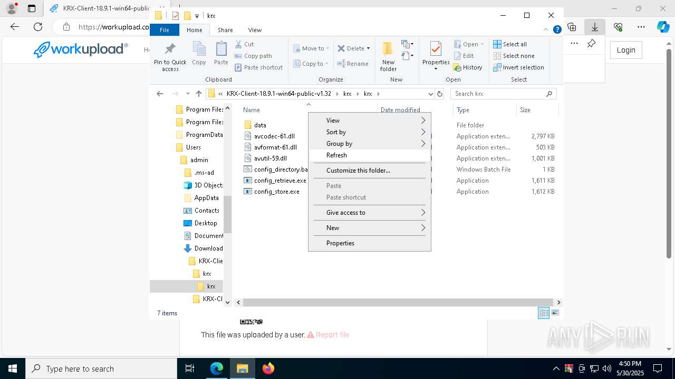The width and height of the screenshot is (675, 379).
Task: Click Report file link on webpage
Action: [x=328, y=335]
